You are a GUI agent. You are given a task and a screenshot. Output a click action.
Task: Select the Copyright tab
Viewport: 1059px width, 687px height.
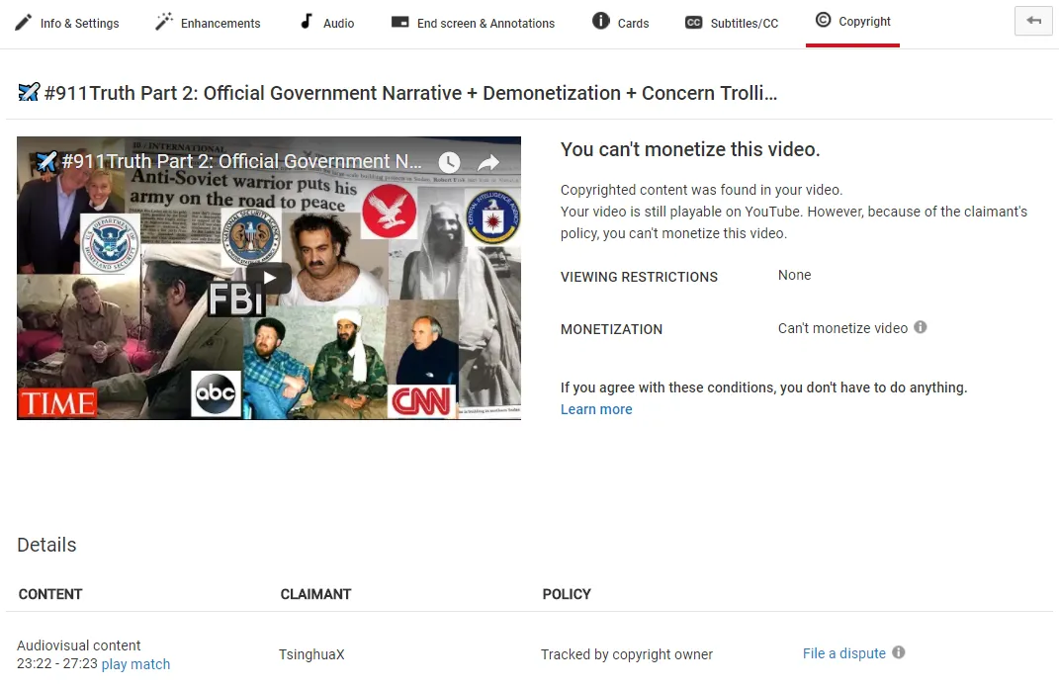[x=852, y=21]
